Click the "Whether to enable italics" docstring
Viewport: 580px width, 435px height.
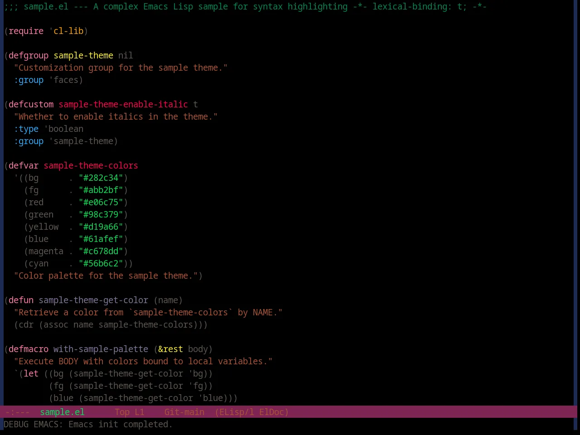pos(116,116)
